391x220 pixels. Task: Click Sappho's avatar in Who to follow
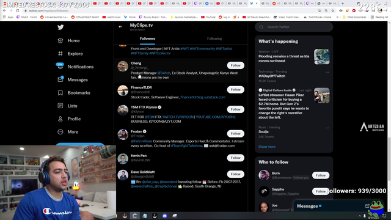[264, 191]
